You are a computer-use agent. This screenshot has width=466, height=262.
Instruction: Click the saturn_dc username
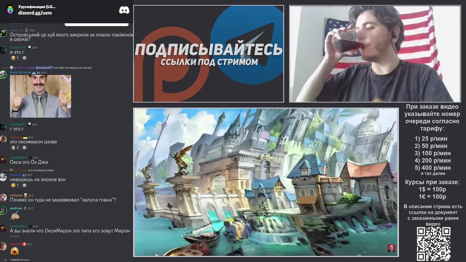[17, 30]
